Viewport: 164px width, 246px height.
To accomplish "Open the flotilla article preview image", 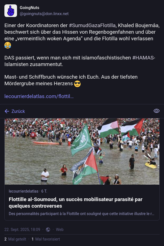I will point(82,151).
